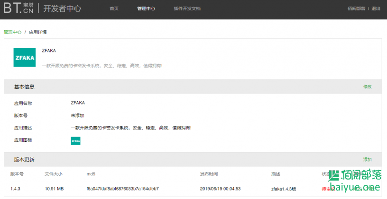Image resolution: width=387 pixels, height=199 pixels.
Task: Select the md5 hash f5a047fdaf8abf6876033b7a154cfeb7
Action: pyautogui.click(x=123, y=189)
